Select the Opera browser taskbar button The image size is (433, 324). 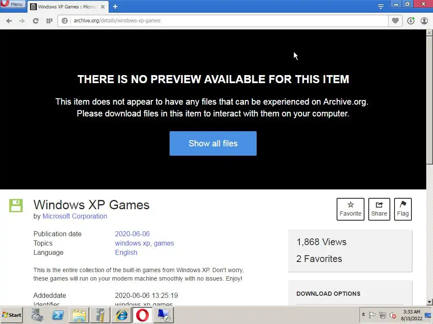(143, 315)
